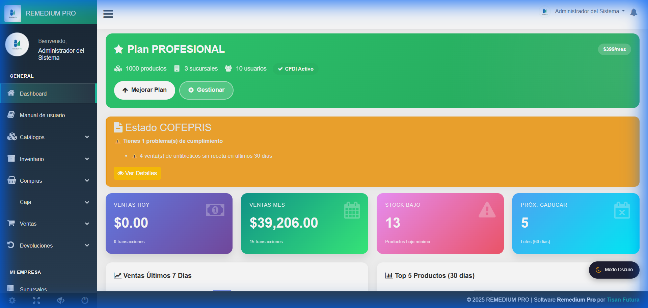The image size is (648, 308).
Task: Click '15 transacciones' text in Ventas Mes
Action: click(x=266, y=242)
